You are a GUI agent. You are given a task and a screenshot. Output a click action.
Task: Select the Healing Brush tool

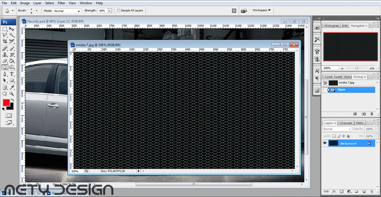pyautogui.click(x=5, y=49)
